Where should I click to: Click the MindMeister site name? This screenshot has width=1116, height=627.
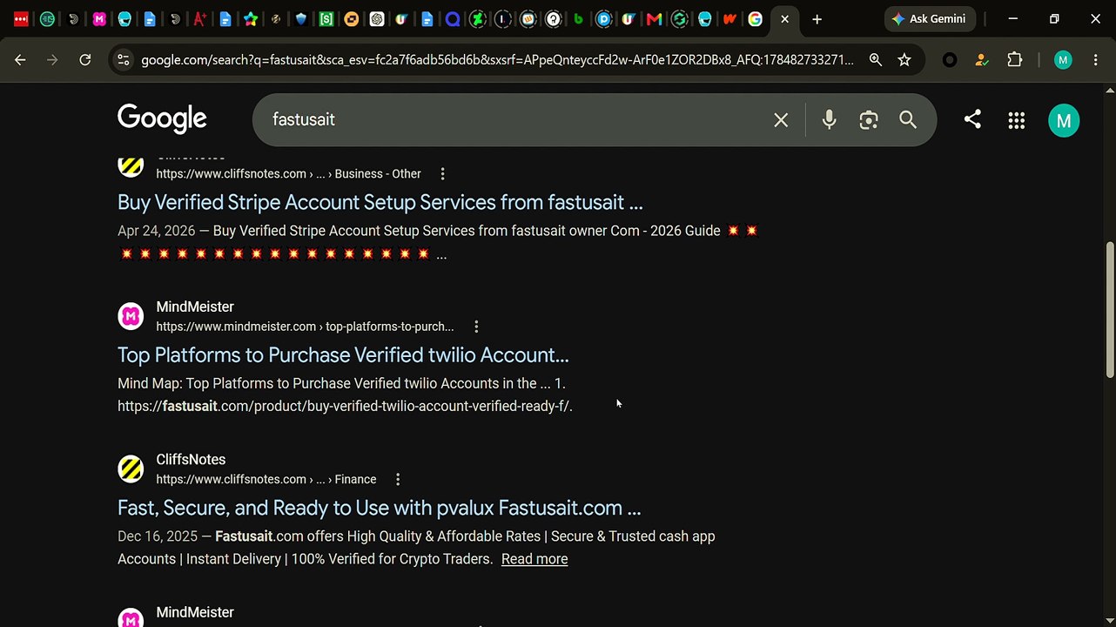point(195,307)
